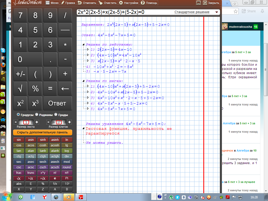This screenshot has height=201, width=268.
Task: Select sheet size value 1
Action: tap(26, 122)
